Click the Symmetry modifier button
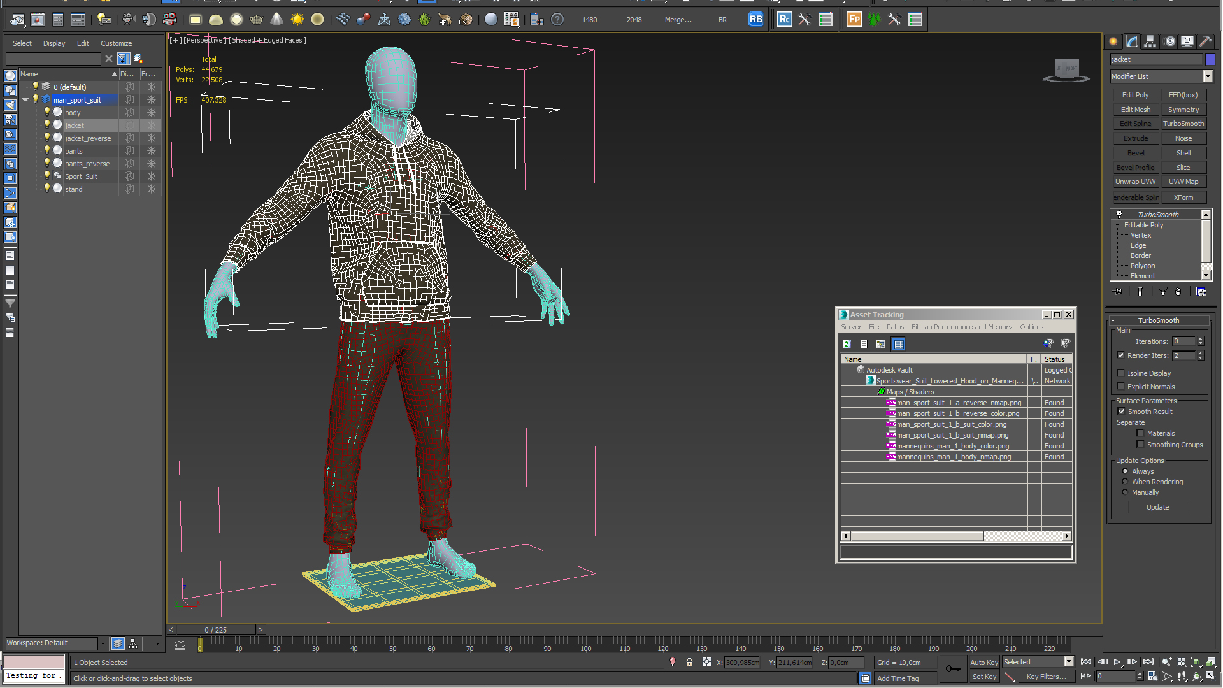 pyautogui.click(x=1184, y=110)
